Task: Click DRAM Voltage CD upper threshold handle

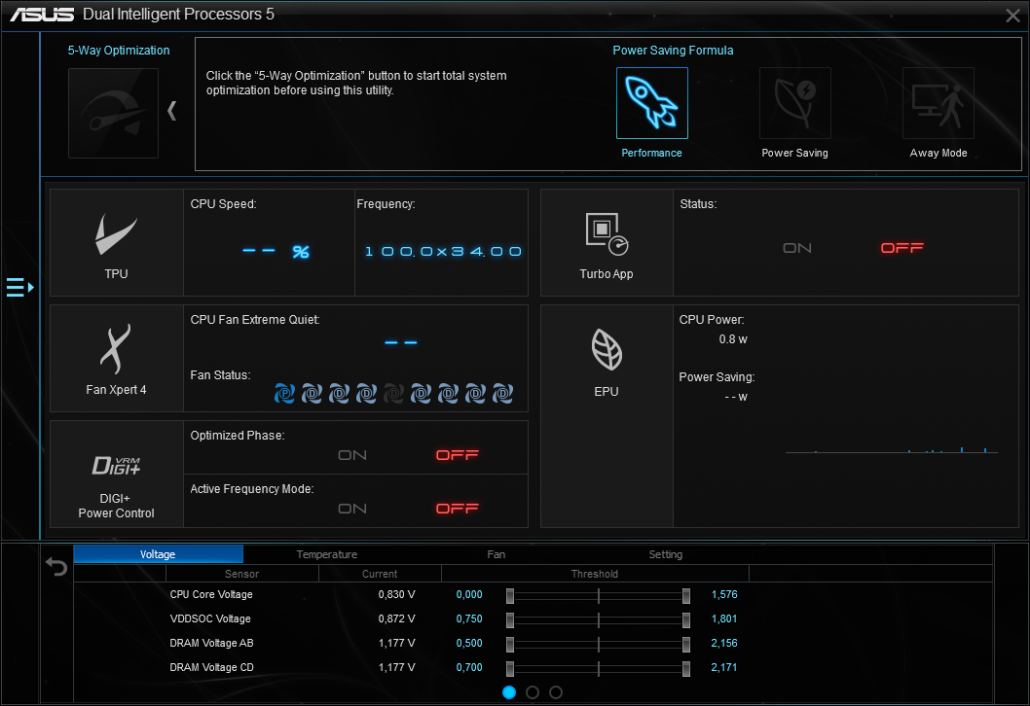Action: 685,669
